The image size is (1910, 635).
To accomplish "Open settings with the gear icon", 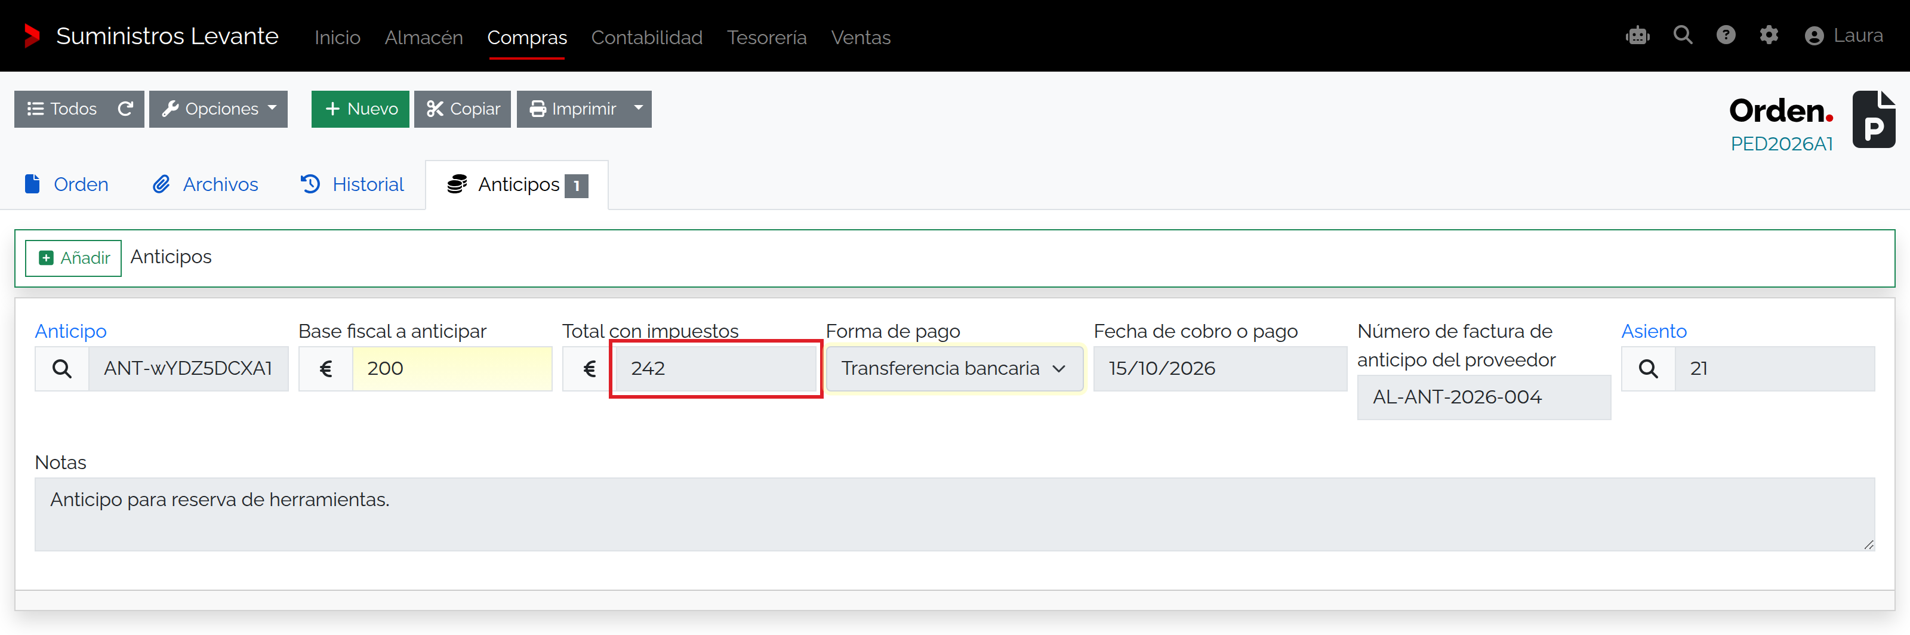I will pyautogui.click(x=1769, y=36).
